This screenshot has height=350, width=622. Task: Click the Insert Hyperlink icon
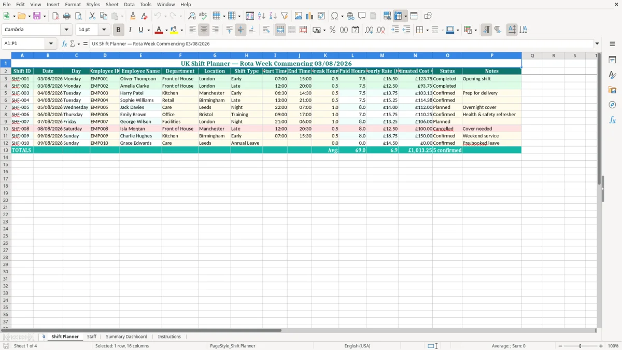pos(350,16)
